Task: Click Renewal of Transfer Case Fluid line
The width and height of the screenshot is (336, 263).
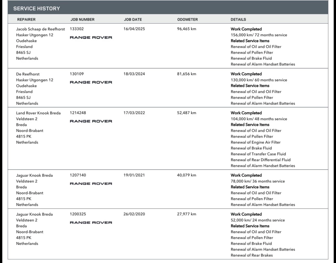Action: click(x=258, y=154)
